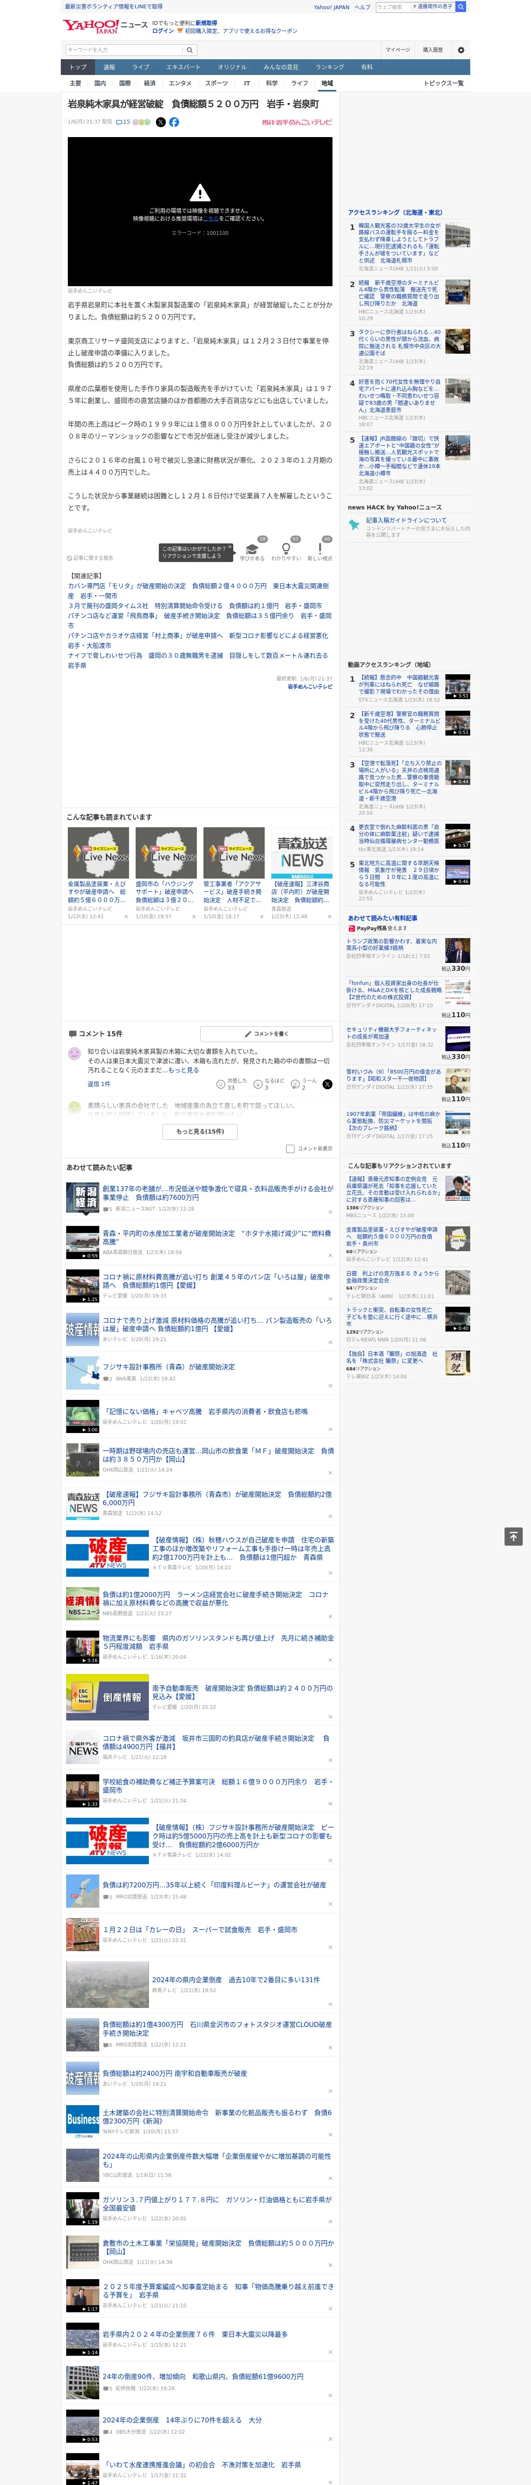Click 最新災害ボランティア情報をLINEで取得 banner link

point(114,7)
